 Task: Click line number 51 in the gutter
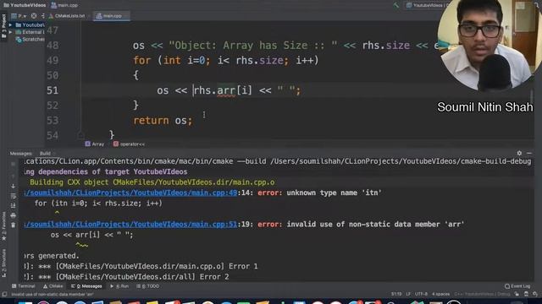53,90
